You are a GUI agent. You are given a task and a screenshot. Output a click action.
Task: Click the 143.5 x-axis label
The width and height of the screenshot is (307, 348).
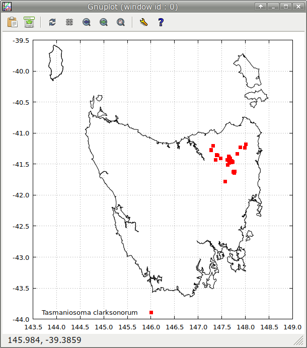[x=33, y=327]
